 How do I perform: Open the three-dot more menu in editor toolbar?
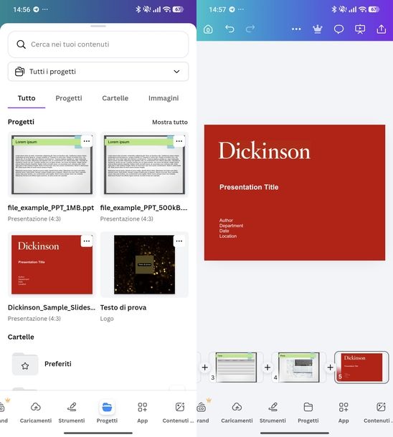296,29
